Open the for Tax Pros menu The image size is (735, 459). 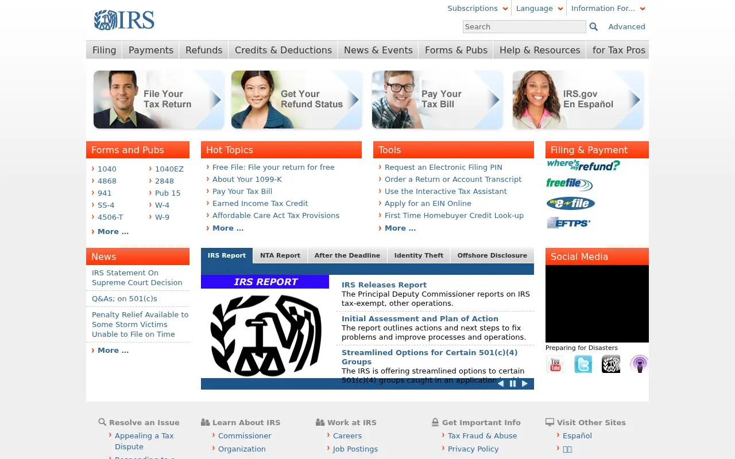coord(618,50)
